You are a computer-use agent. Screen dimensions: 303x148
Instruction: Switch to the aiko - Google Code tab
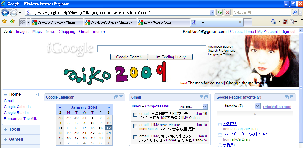[164, 22]
